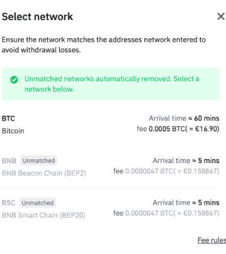This screenshot has height=254, width=226.
Task: Click the withdrawal losses warning text
Action: [104, 45]
